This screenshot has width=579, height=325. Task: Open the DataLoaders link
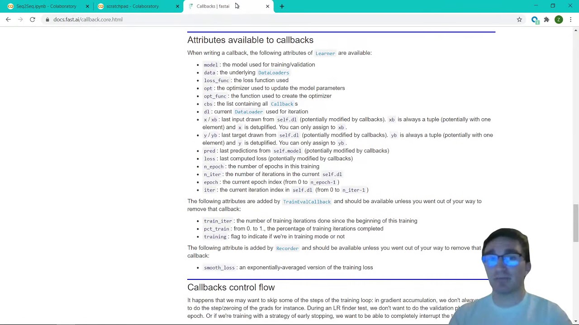pos(273,73)
